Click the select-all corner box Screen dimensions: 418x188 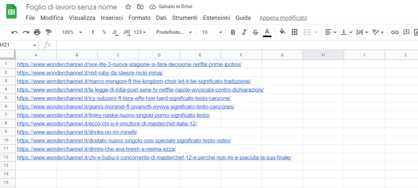[8, 55]
